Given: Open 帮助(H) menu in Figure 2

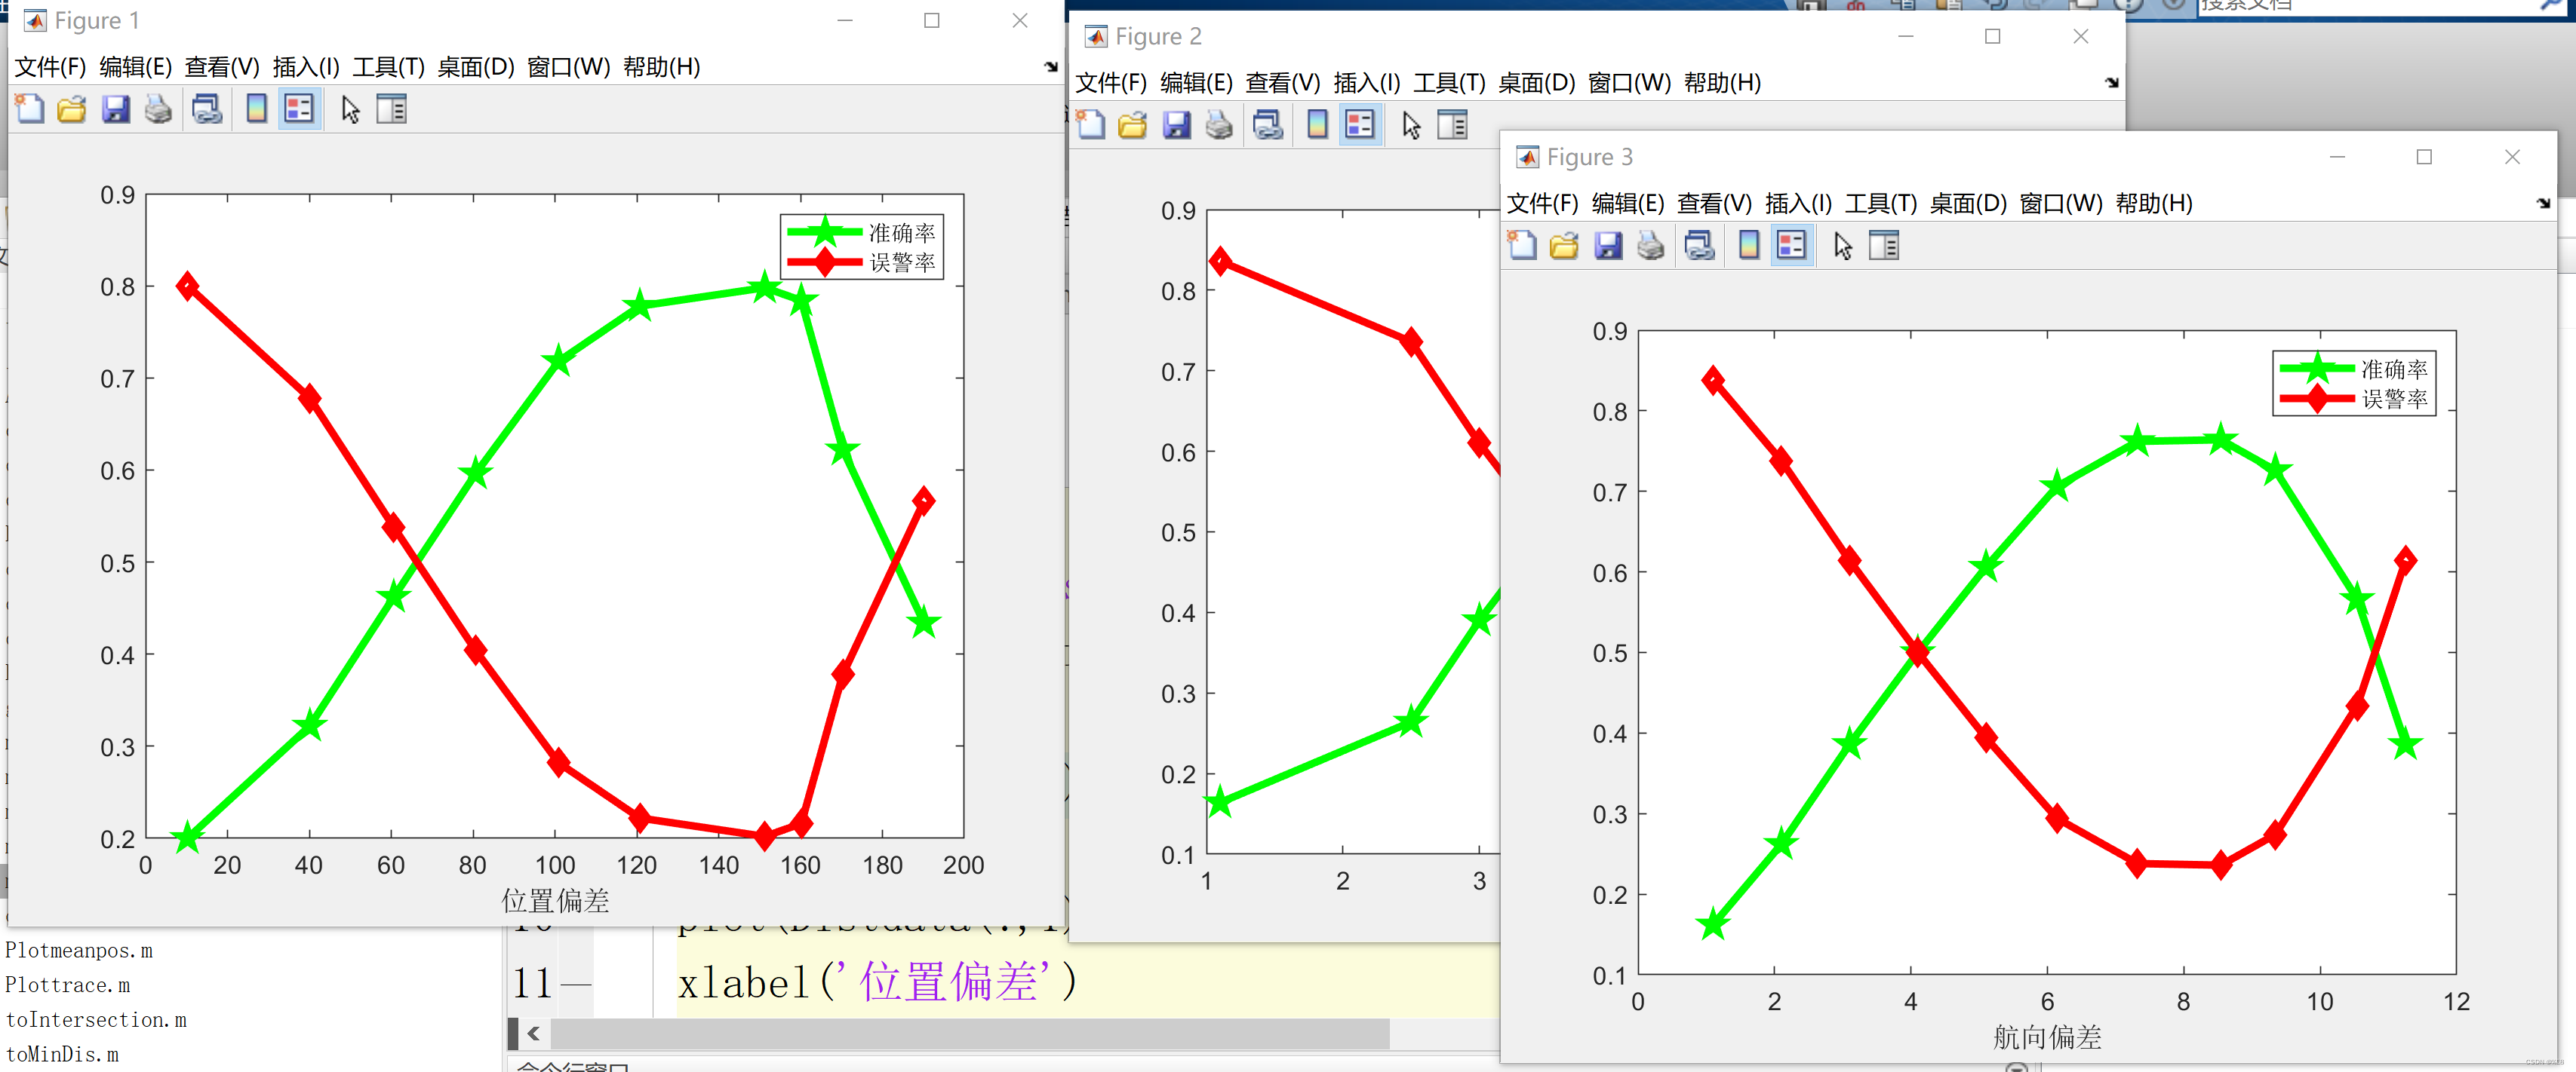Looking at the screenshot, I should (1723, 83).
